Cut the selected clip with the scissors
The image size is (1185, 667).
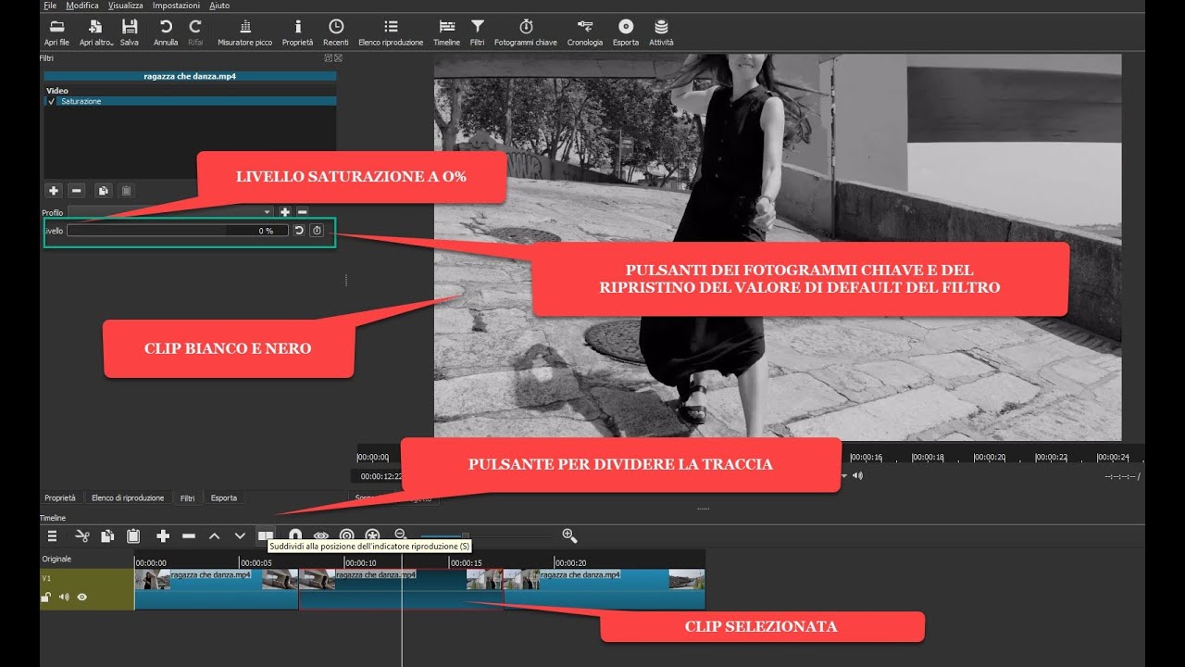pos(81,535)
